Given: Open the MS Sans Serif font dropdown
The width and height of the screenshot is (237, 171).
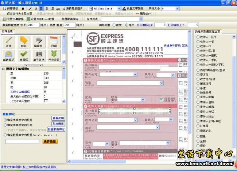Looking at the screenshot, I should (119, 9).
